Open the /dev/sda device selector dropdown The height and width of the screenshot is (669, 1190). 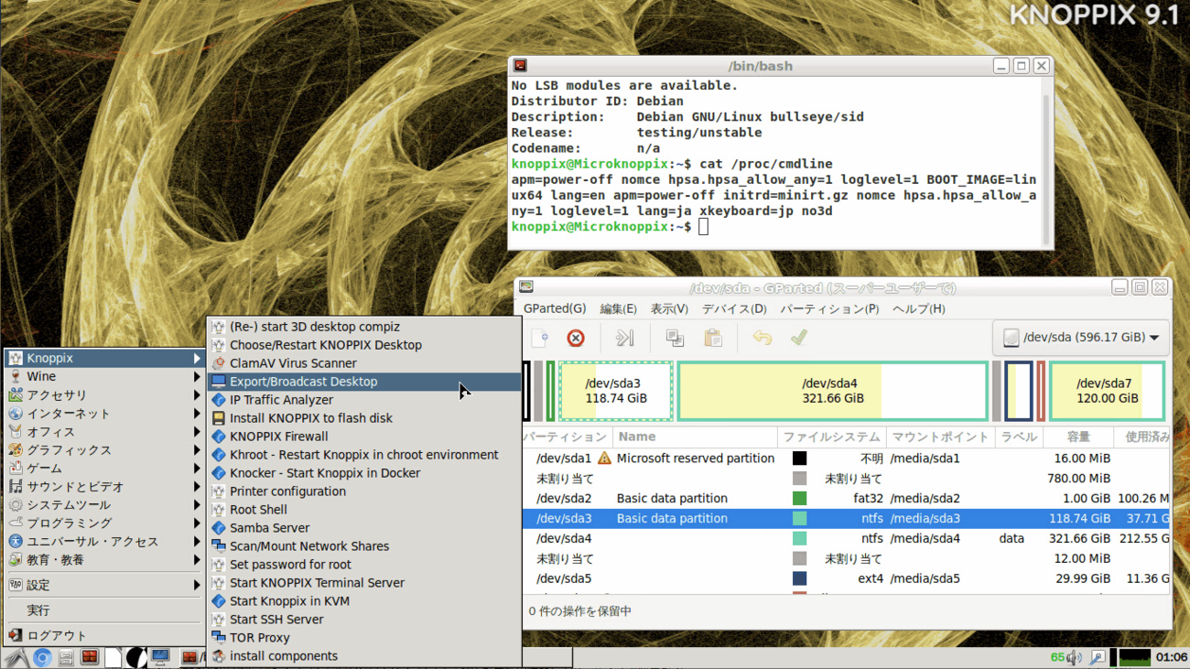[1081, 338]
